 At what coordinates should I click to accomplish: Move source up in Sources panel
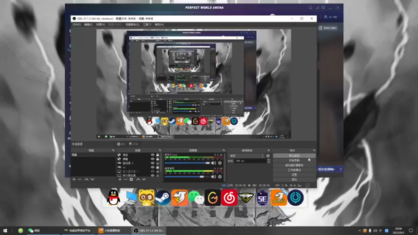pos(138,179)
